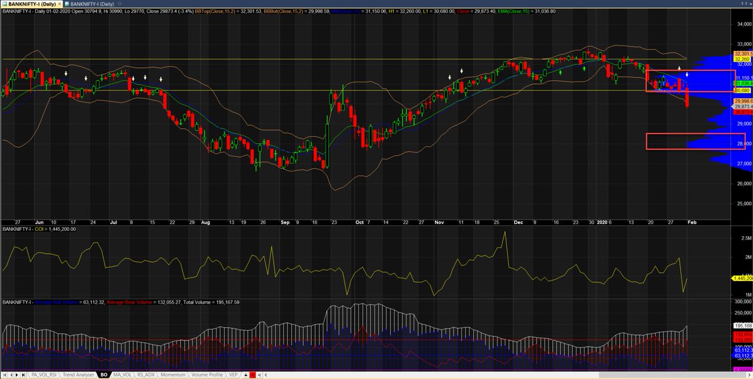Click 2020 label on date axis
Image resolution: width=753 pixels, height=379 pixels.
click(602, 222)
